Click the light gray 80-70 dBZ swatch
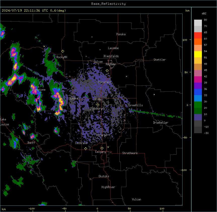Viewport: 217px width, 212px height. coord(198,23)
